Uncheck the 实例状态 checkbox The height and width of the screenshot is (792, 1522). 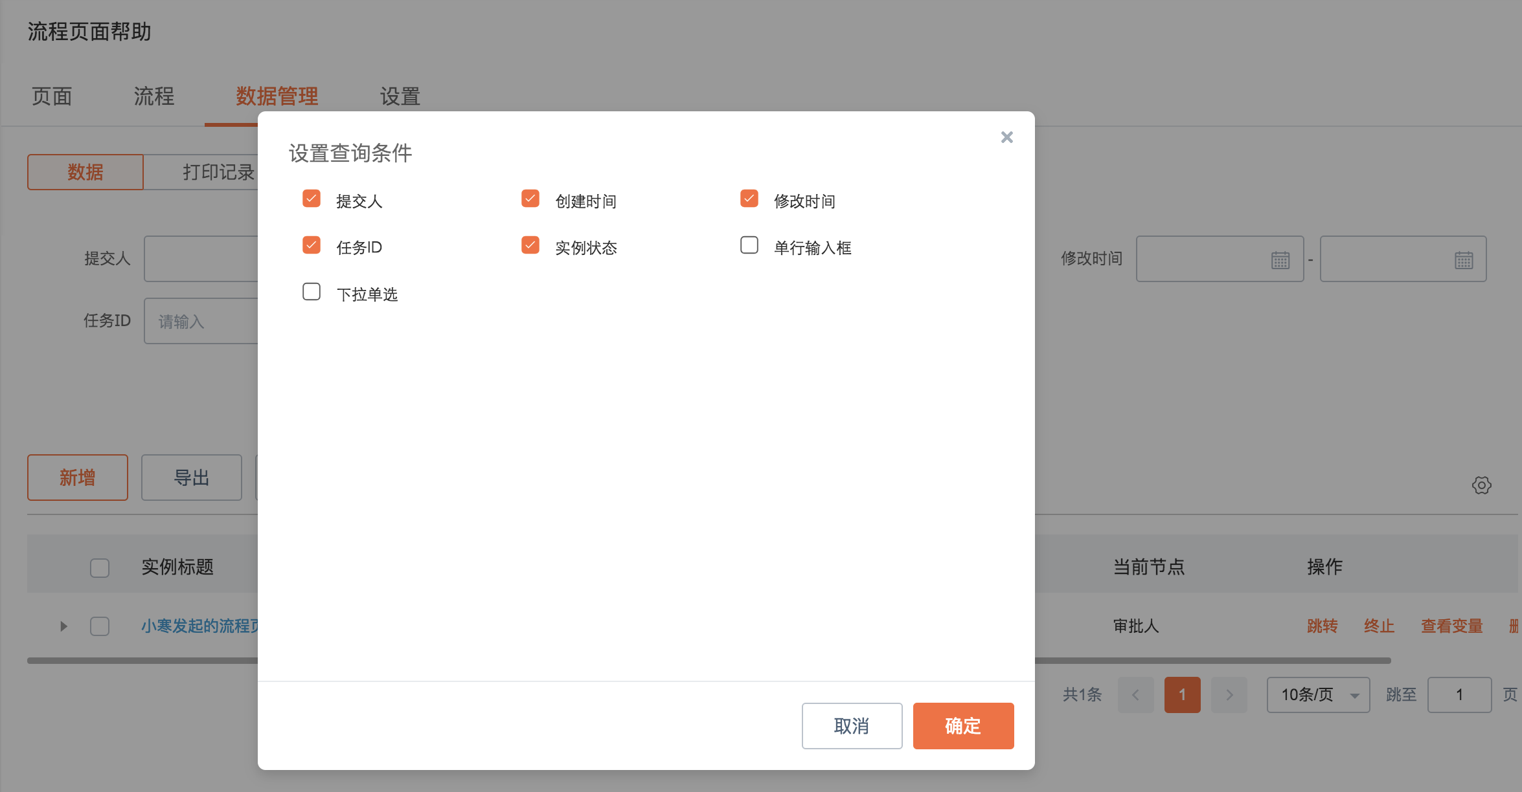tap(530, 245)
